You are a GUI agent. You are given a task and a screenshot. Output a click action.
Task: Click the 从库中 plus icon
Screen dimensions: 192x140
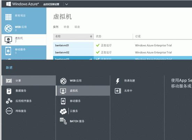coord(118,91)
